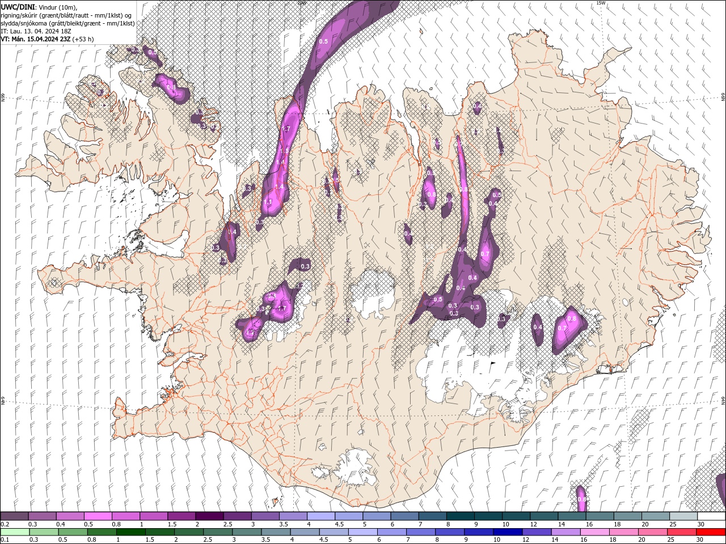Click the '0.1' label on the rain scale
This screenshot has width=726, height=544.
tap(5, 540)
